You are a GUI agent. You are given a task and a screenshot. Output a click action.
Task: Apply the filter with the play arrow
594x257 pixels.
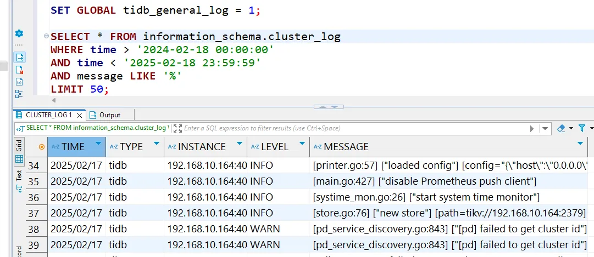tap(532, 128)
